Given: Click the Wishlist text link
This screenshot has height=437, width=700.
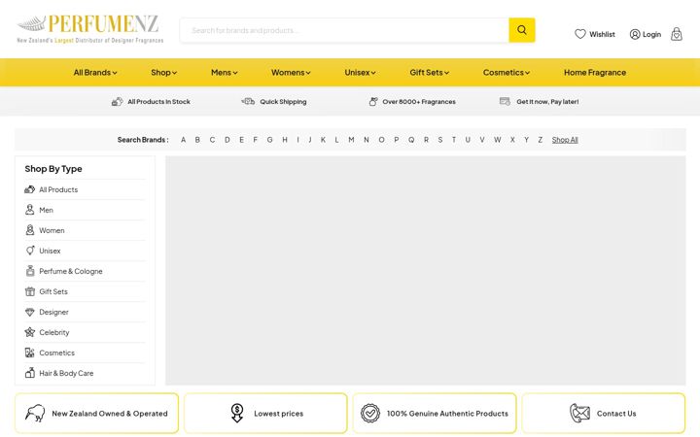Looking at the screenshot, I should [602, 34].
